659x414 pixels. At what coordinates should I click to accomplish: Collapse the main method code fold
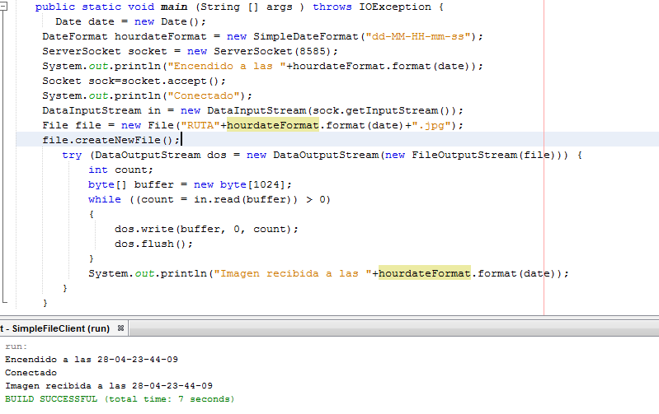click(x=3, y=7)
